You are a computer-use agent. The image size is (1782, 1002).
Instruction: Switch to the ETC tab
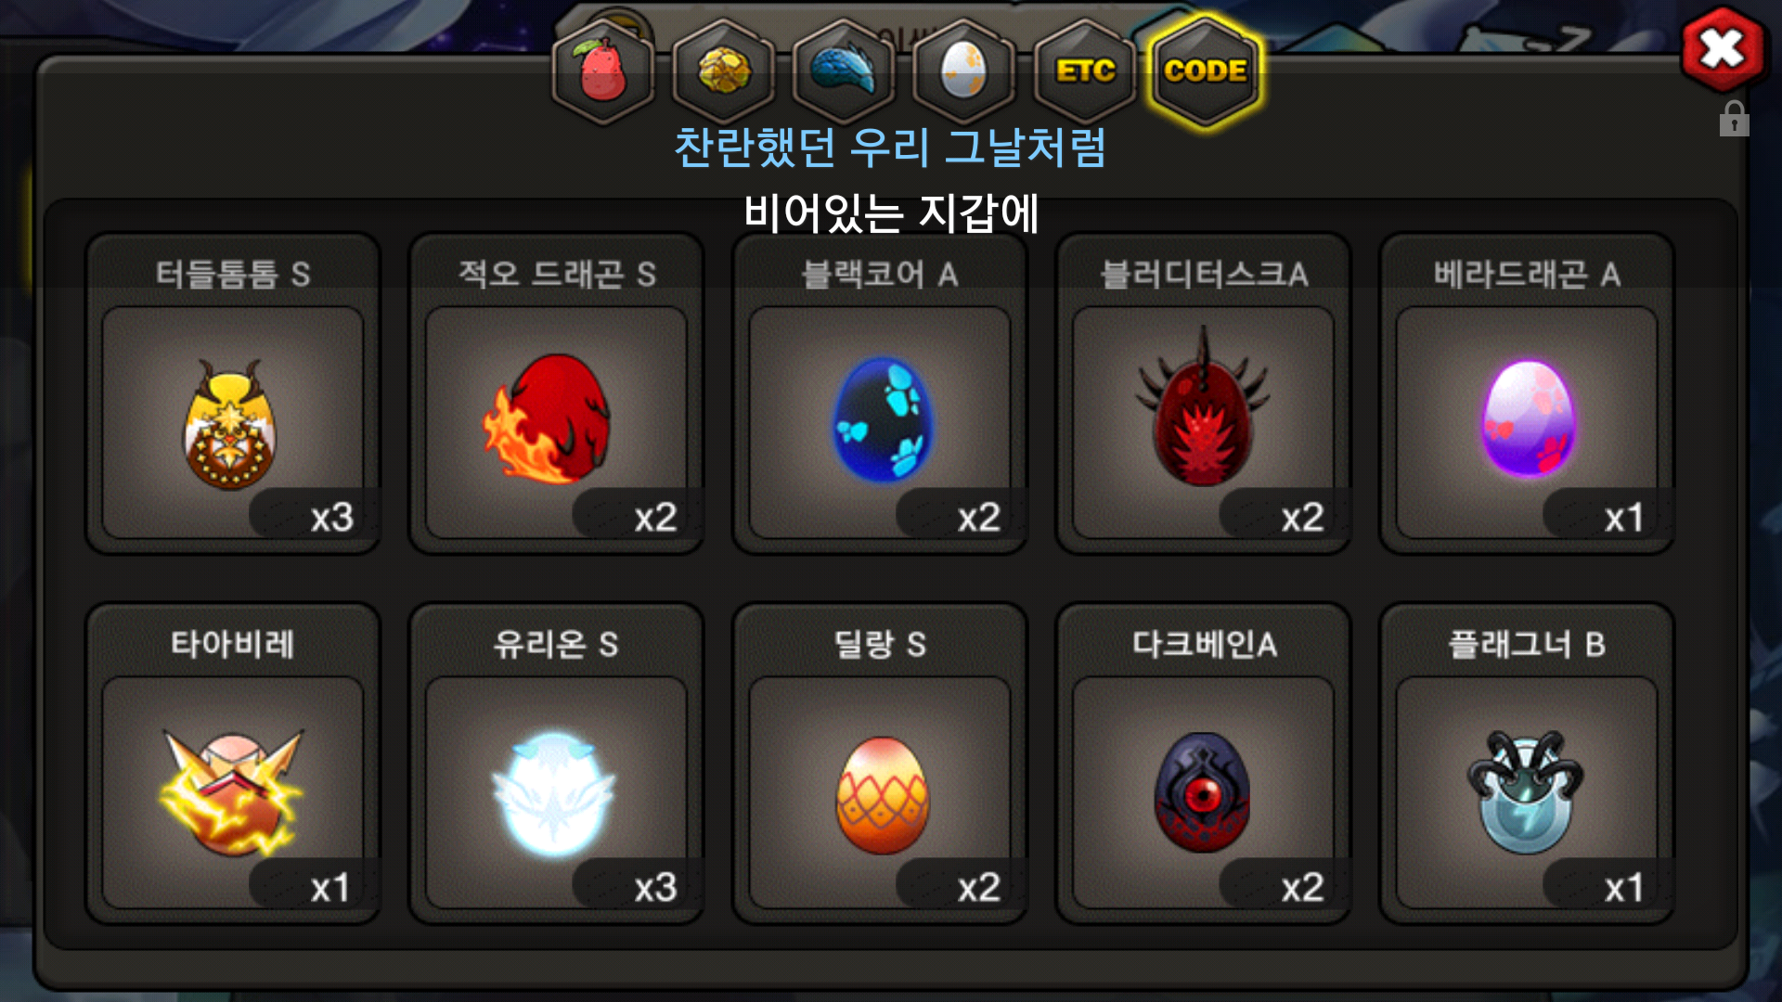click(1085, 71)
